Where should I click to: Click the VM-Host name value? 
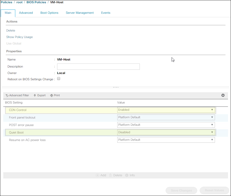(x=64, y=59)
